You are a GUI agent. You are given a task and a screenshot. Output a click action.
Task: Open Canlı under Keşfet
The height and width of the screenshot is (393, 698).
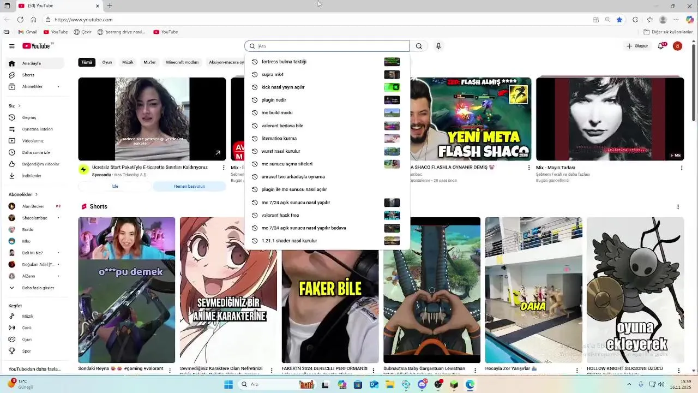[35, 328]
